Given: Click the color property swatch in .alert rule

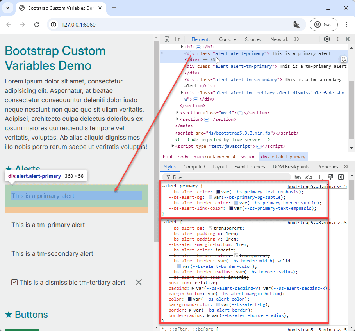Looking at the screenshot, I should coord(190,299).
